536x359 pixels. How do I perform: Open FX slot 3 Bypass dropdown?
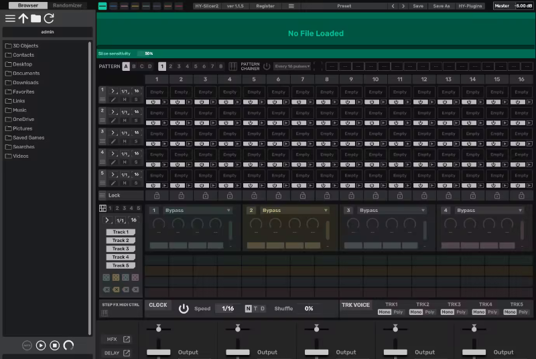click(392, 211)
